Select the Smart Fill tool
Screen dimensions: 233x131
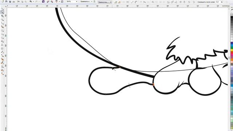click(2, 27)
